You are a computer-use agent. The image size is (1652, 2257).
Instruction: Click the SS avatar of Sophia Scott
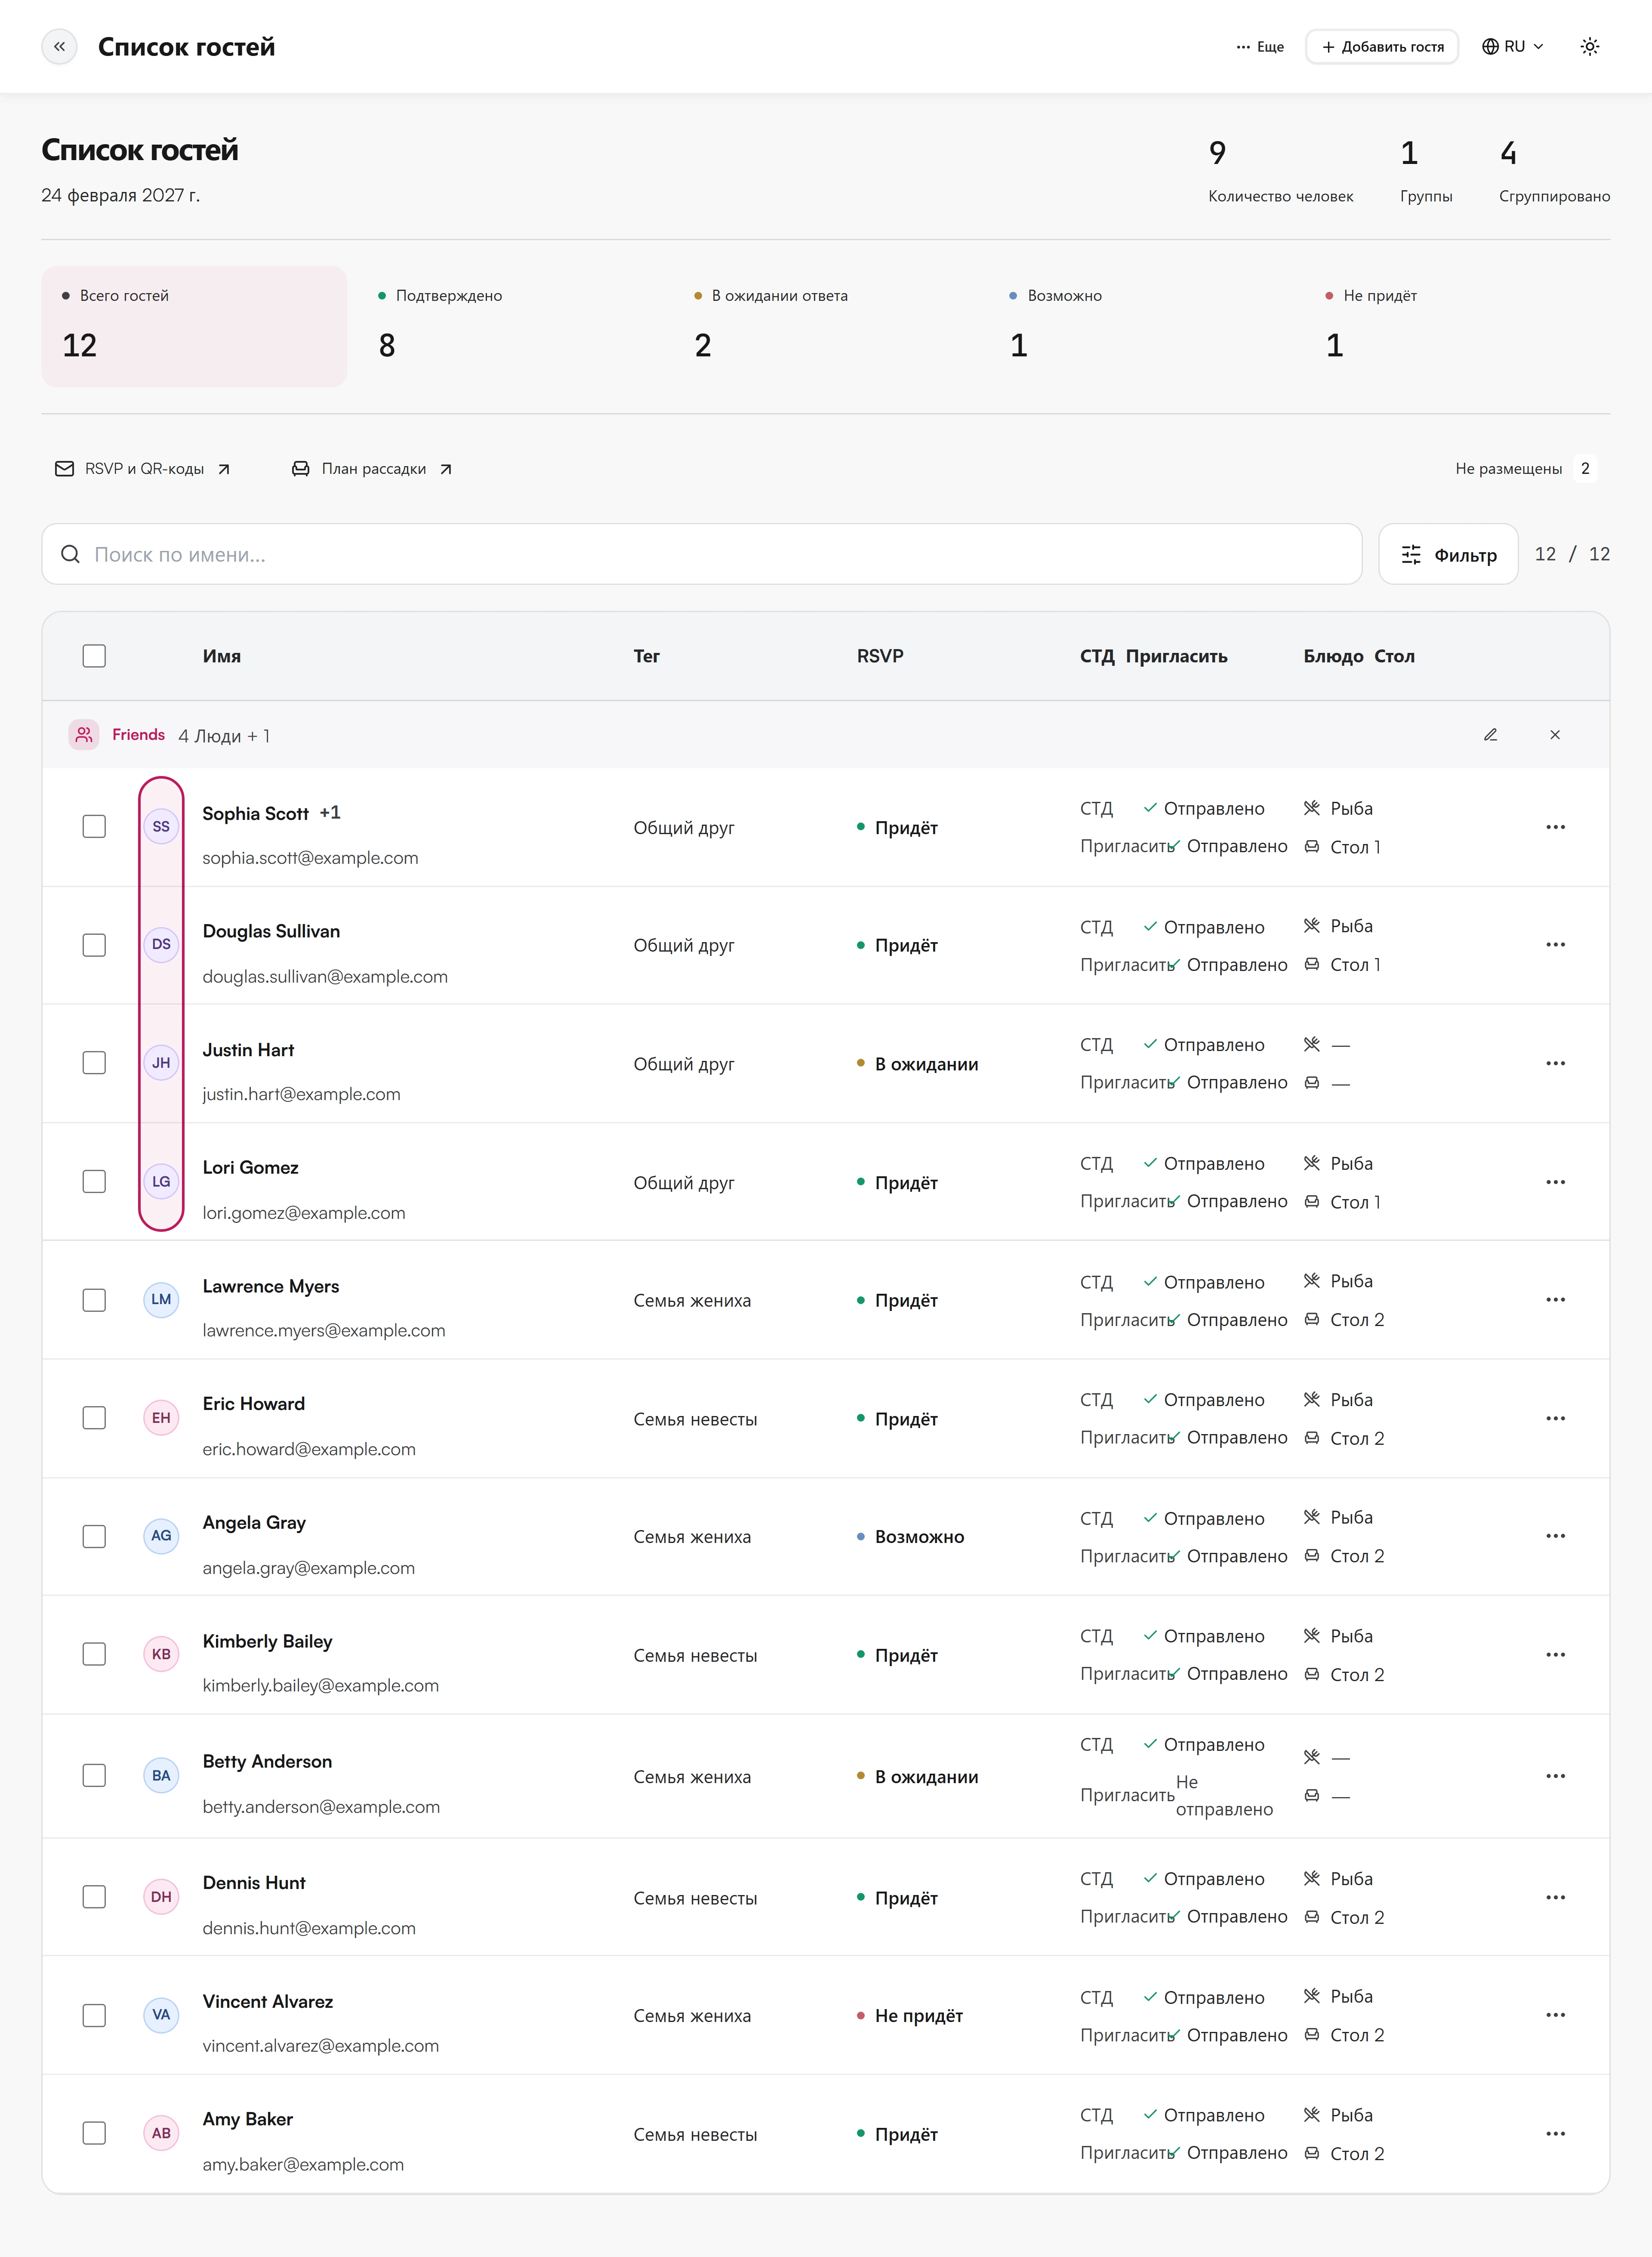click(x=161, y=826)
